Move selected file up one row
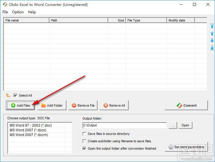Image resolution: width=215 pixels, height=162 pixels. click(212, 33)
